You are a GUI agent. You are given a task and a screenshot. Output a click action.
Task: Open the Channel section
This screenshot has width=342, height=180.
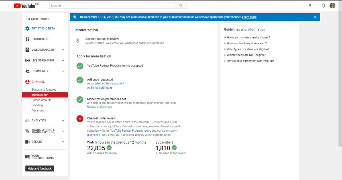(x=38, y=82)
